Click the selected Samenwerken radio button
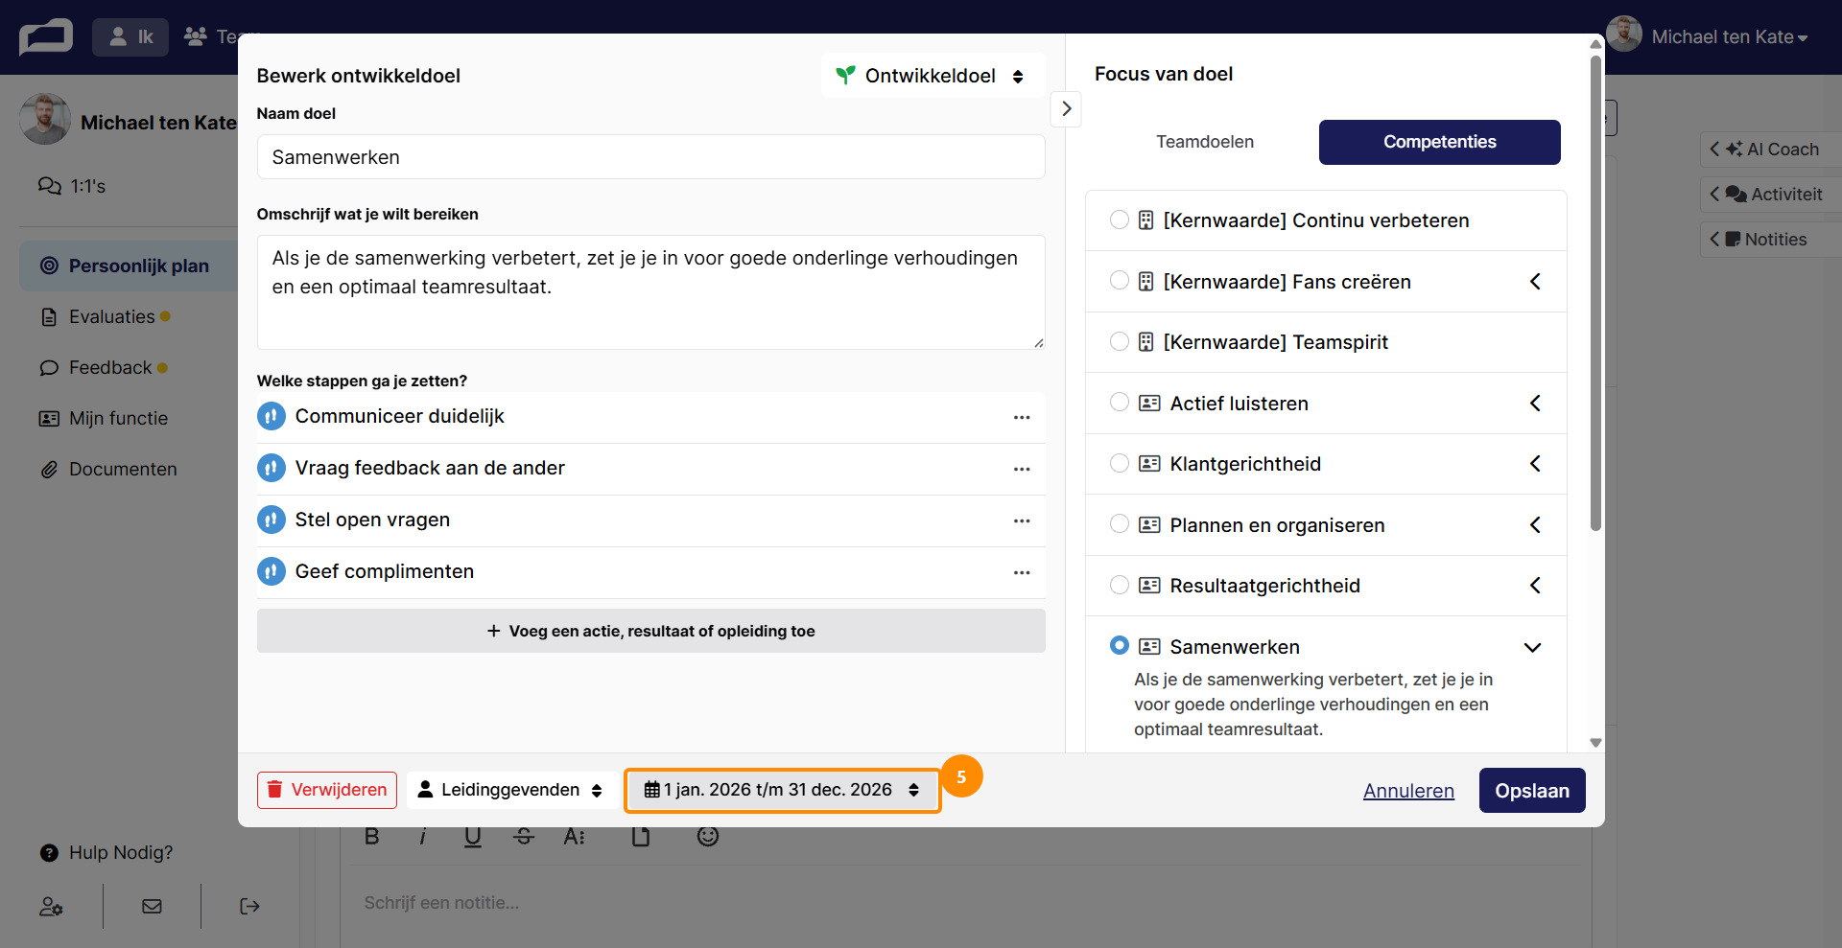 (x=1119, y=645)
